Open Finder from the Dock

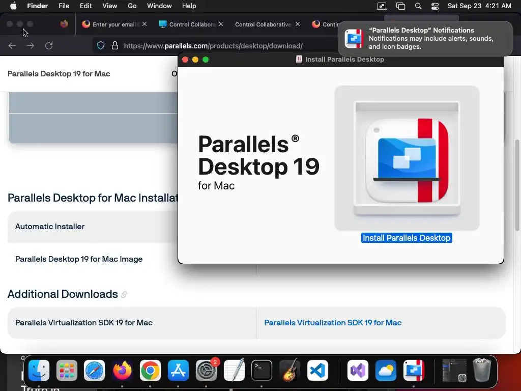[x=39, y=371]
